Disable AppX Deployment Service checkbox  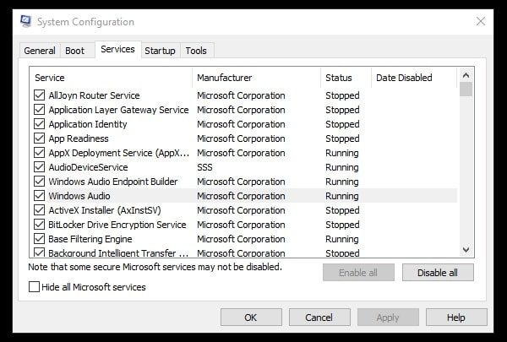[39, 153]
